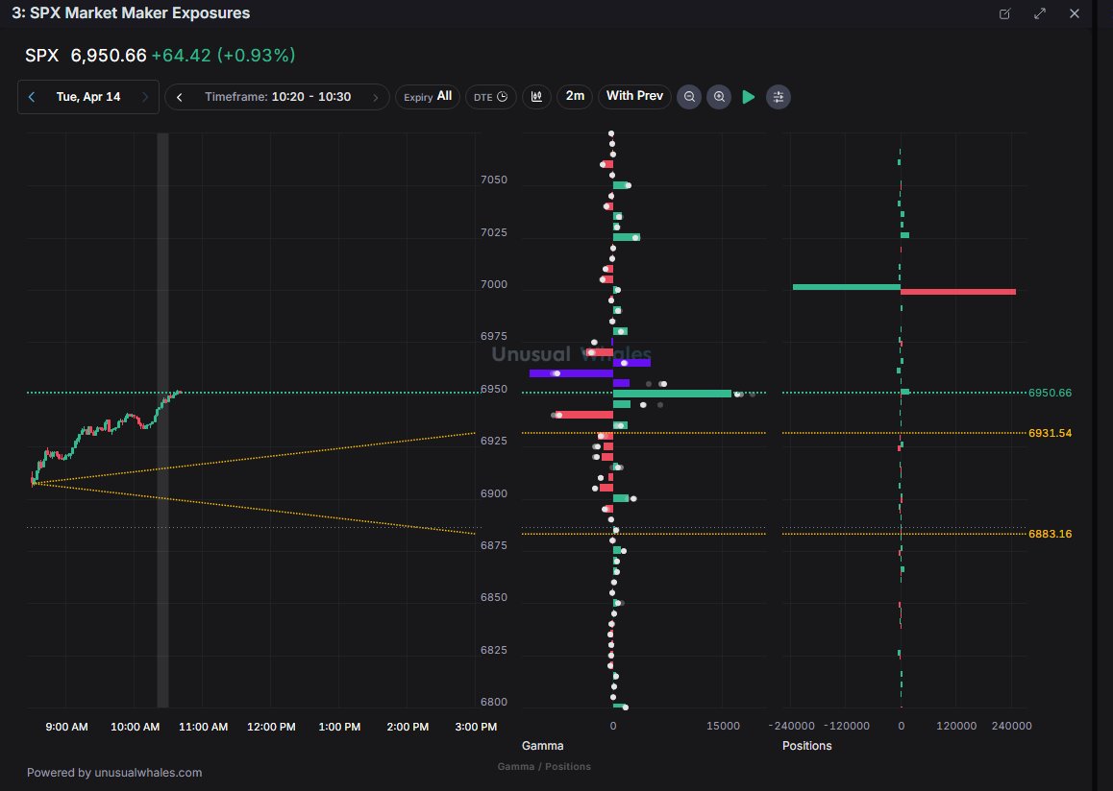The width and height of the screenshot is (1113, 791).
Task: Zoom out with the minus magnifier
Action: coord(689,97)
